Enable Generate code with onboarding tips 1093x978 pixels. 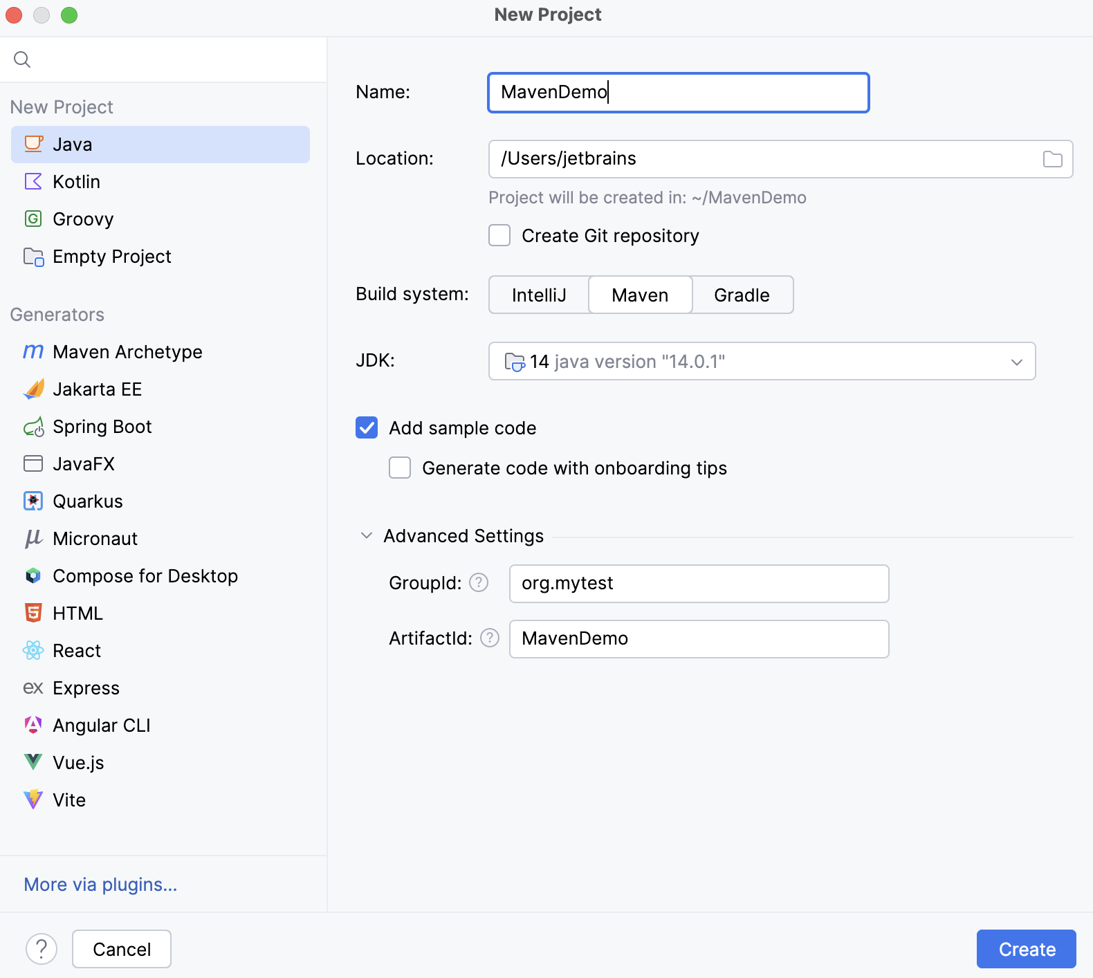[400, 468]
